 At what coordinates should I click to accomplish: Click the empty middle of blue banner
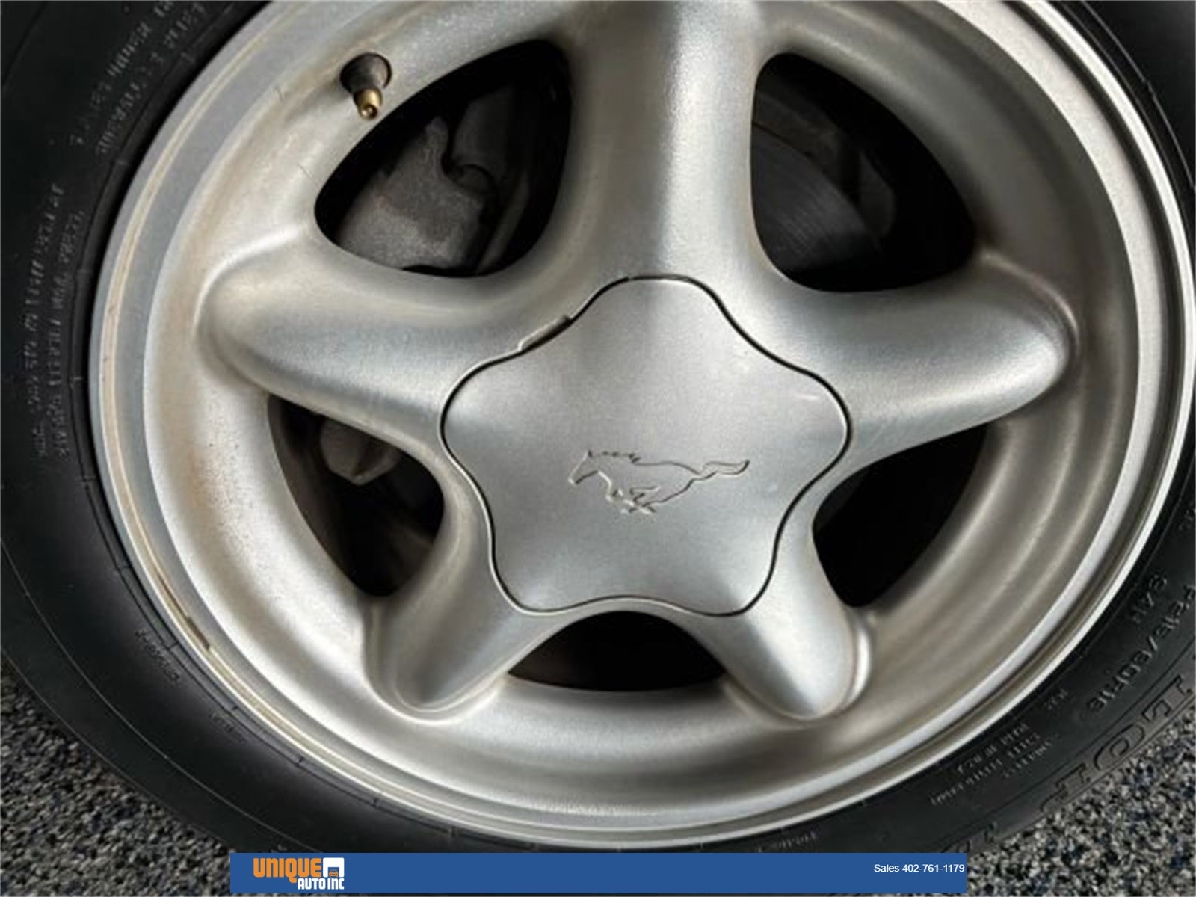[598, 875]
